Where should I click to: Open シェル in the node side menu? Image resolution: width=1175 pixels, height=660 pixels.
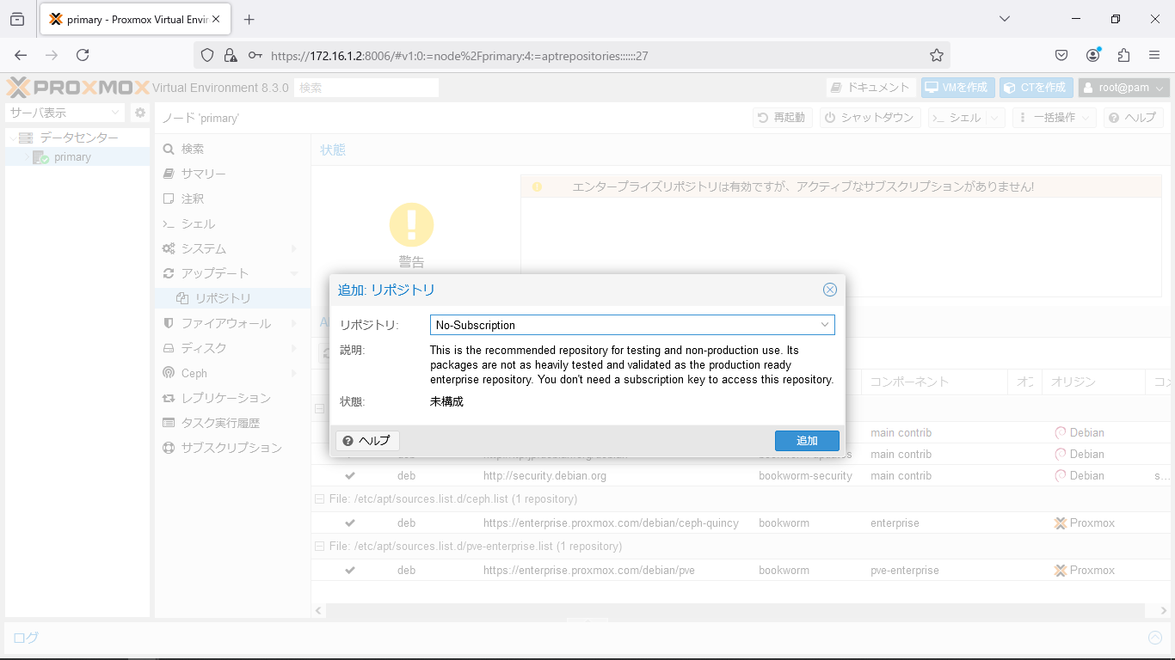[x=232, y=223]
